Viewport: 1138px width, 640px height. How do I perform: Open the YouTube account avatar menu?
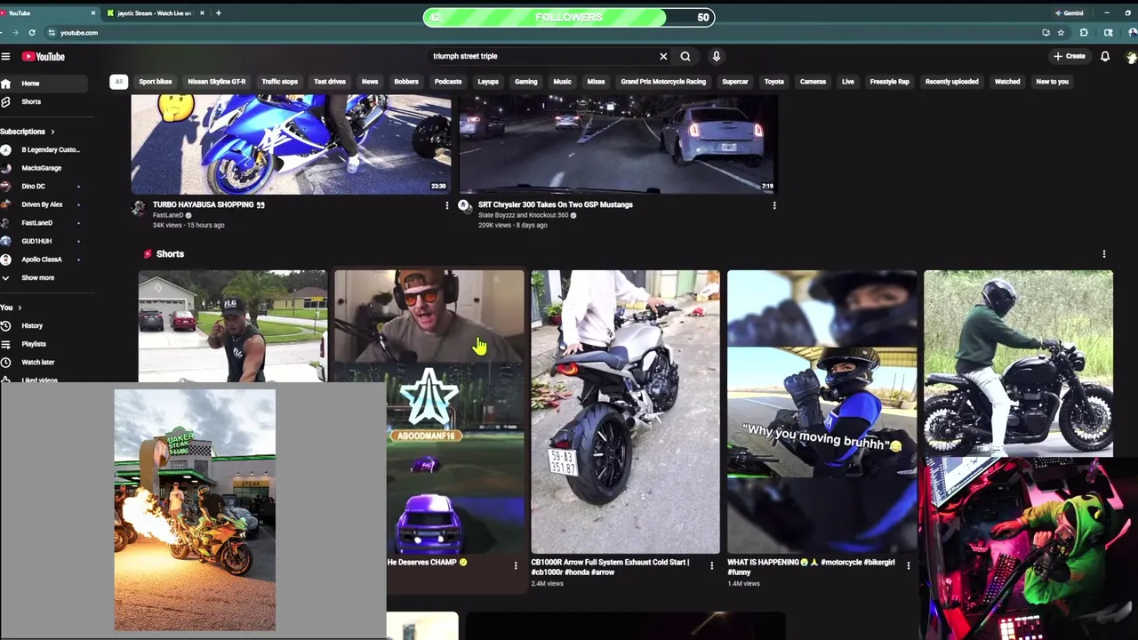[1132, 56]
